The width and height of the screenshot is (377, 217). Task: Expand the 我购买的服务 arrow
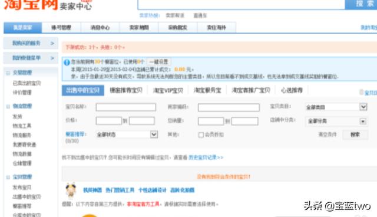coord(52,43)
